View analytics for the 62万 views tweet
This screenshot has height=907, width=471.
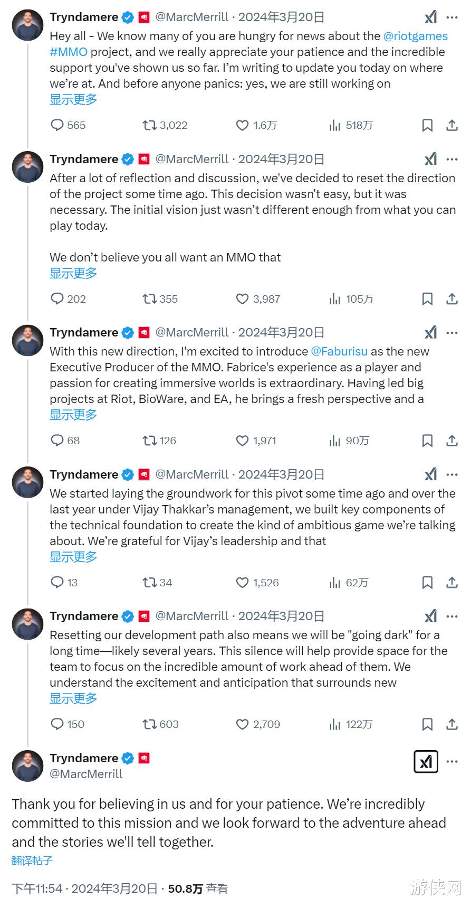(x=335, y=583)
